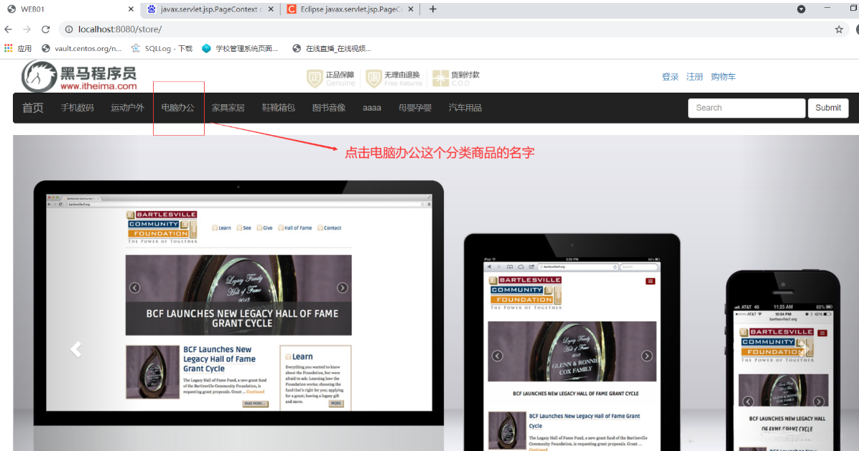Open the 首页 navigation item
Image resolution: width=859 pixels, height=451 pixels.
coord(32,107)
